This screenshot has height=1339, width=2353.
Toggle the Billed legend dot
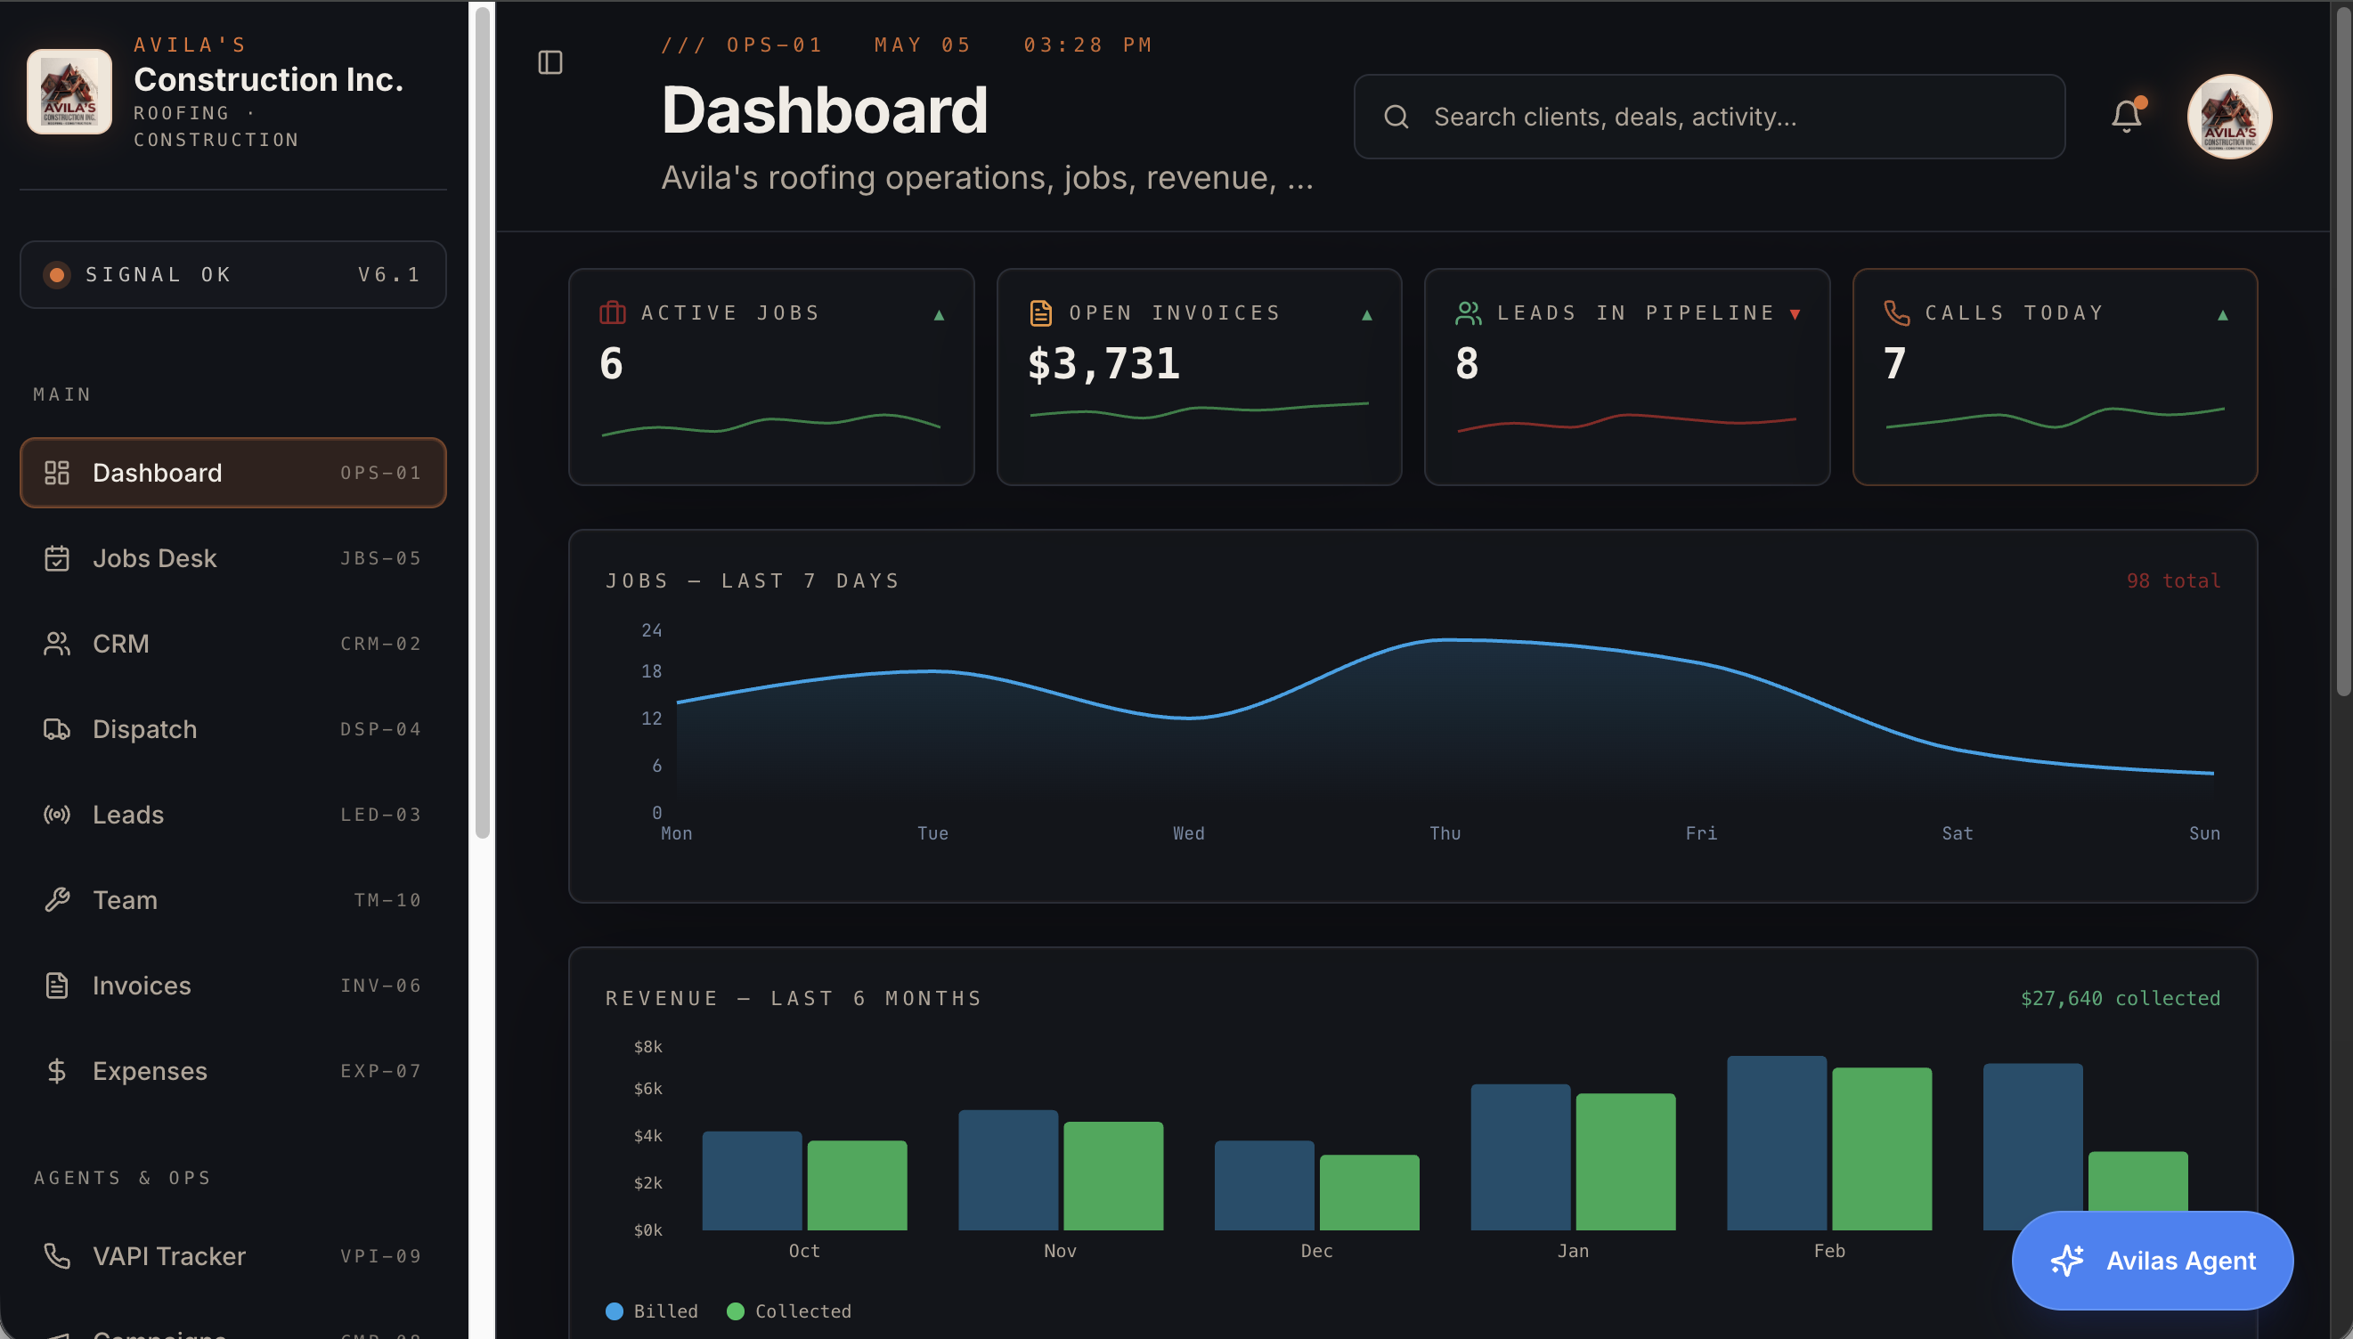coord(615,1311)
